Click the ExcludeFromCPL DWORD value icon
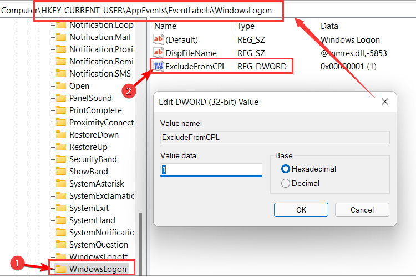Viewport: 416px width, 277px height. tap(159, 66)
